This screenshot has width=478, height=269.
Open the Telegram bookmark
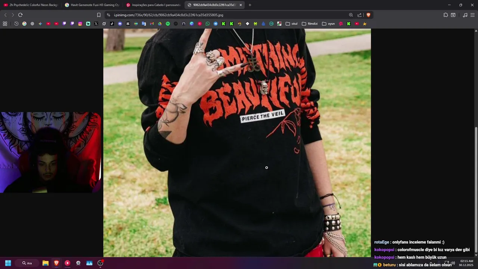(215, 24)
